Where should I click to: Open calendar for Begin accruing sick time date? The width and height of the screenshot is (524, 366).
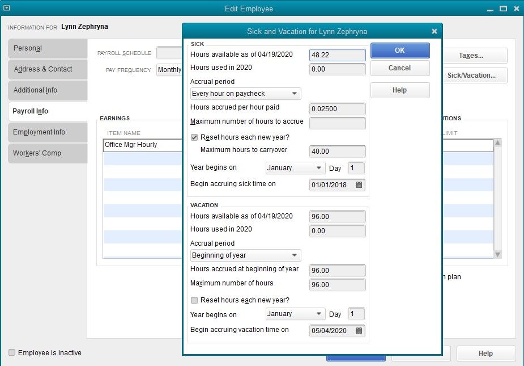[x=359, y=184]
